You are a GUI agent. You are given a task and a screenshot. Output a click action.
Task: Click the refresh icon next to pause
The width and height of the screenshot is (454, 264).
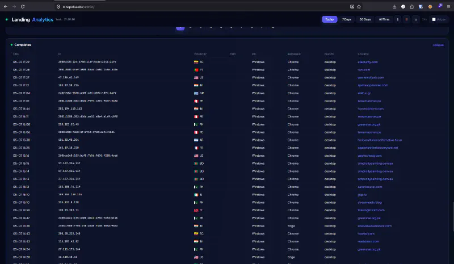(x=416, y=19)
